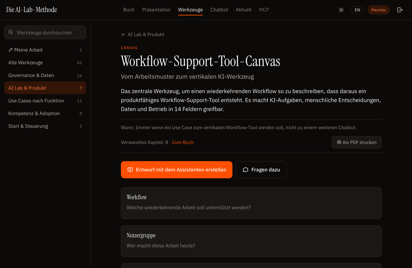Select Use Cases nach Funktion category

click(45, 101)
